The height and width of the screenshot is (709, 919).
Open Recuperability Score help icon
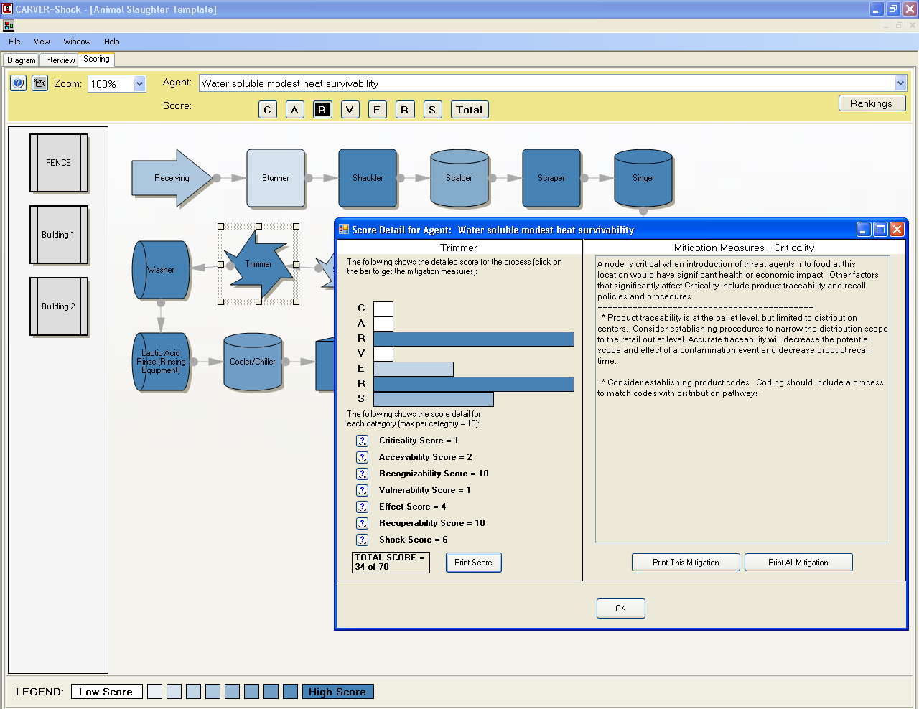click(363, 523)
